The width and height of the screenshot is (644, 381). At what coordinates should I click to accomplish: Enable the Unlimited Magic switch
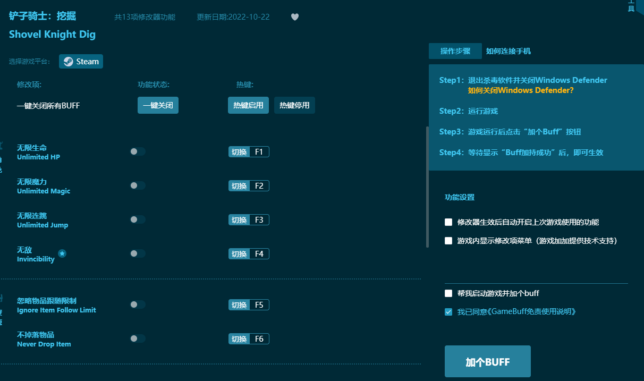coord(138,185)
